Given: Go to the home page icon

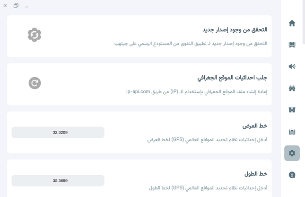Looking at the screenshot, I should pyautogui.click(x=292, y=23).
